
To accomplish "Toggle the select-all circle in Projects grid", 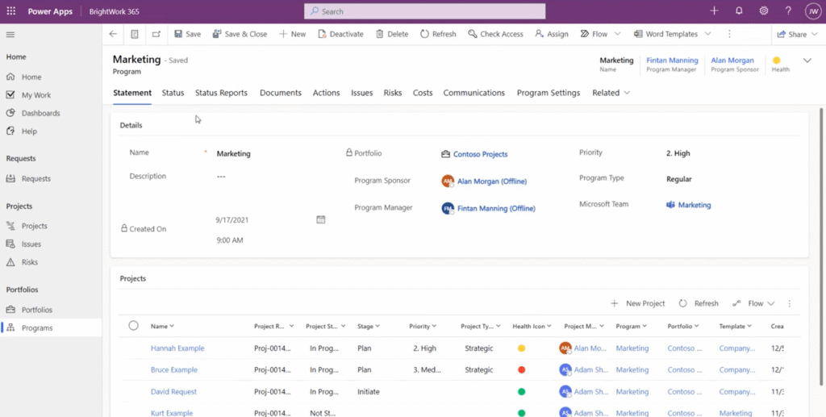I will click(133, 326).
